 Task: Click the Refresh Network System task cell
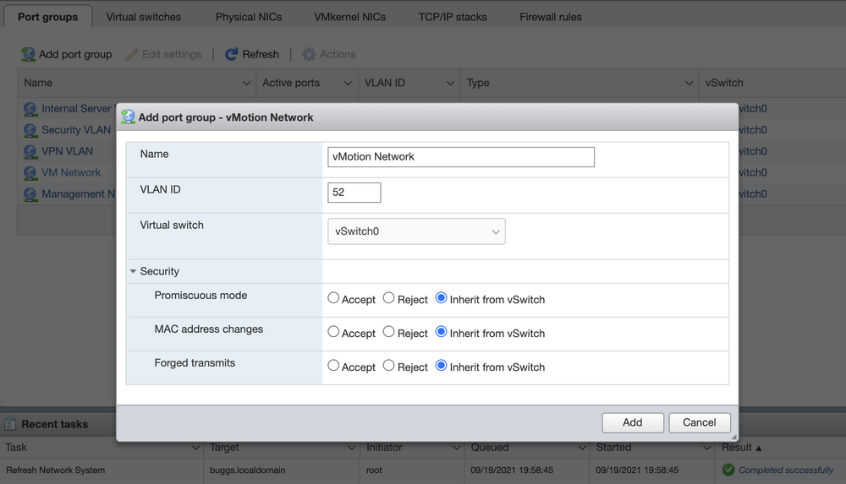coord(56,470)
